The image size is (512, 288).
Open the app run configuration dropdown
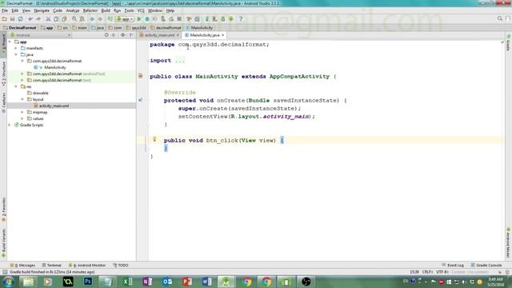(125, 19)
